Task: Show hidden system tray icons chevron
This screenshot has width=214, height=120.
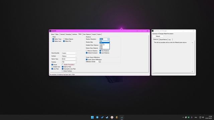Action: click(x=183, y=117)
